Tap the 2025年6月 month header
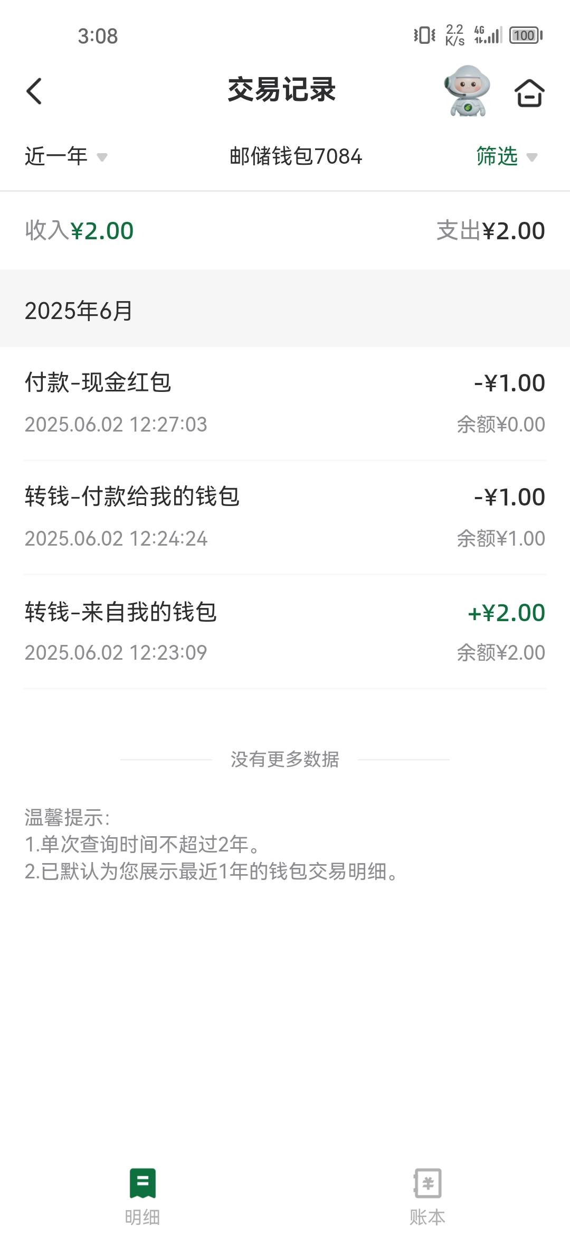The image size is (570, 1236). 78,311
